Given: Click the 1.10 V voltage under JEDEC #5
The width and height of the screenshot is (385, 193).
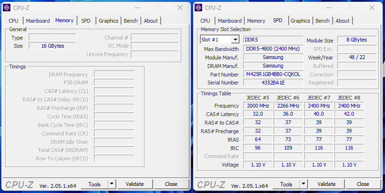Looking at the screenshot, I should pos(258,165).
